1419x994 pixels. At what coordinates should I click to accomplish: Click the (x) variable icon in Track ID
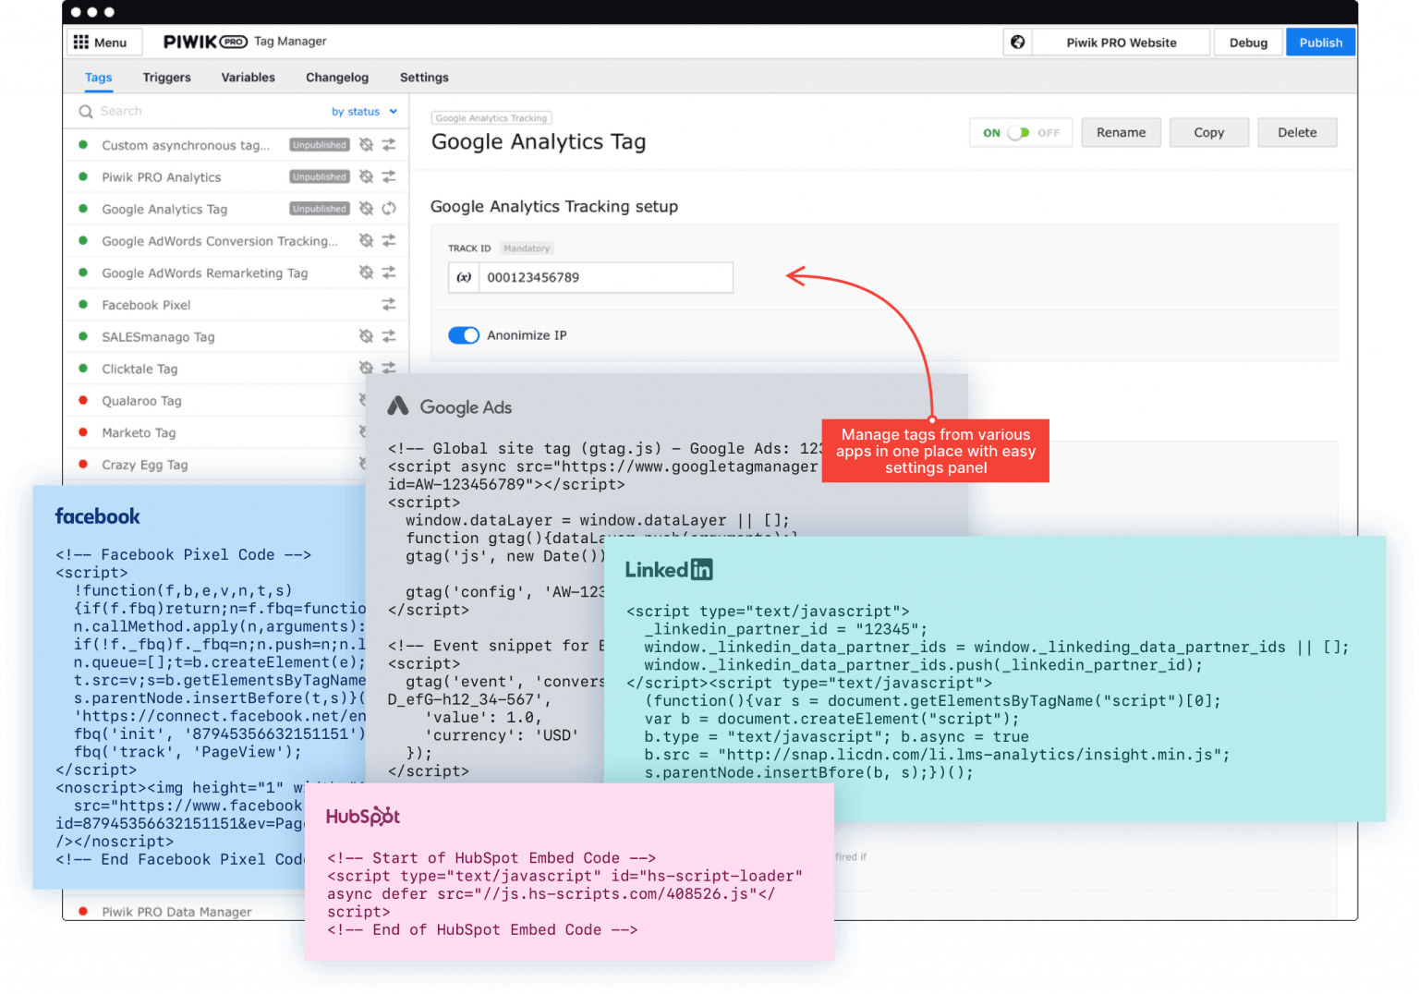click(x=464, y=277)
